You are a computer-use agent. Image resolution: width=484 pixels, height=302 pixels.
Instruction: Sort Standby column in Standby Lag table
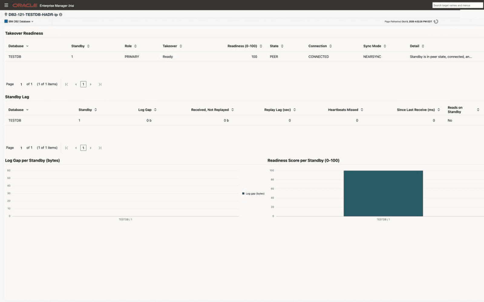(x=96, y=110)
